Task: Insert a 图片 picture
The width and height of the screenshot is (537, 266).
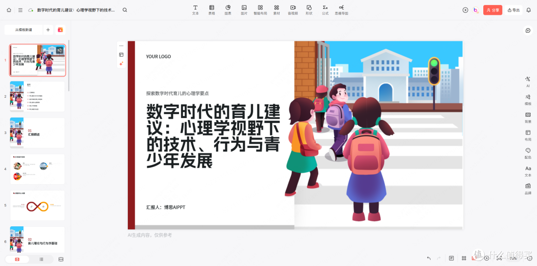Action: (244, 10)
